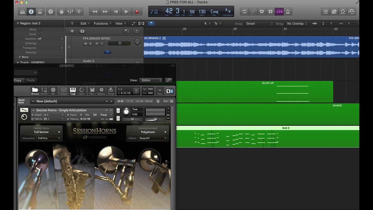Select the SLUR UP MIDI region
This screenshot has width=373, height=210.
click(x=255, y=92)
